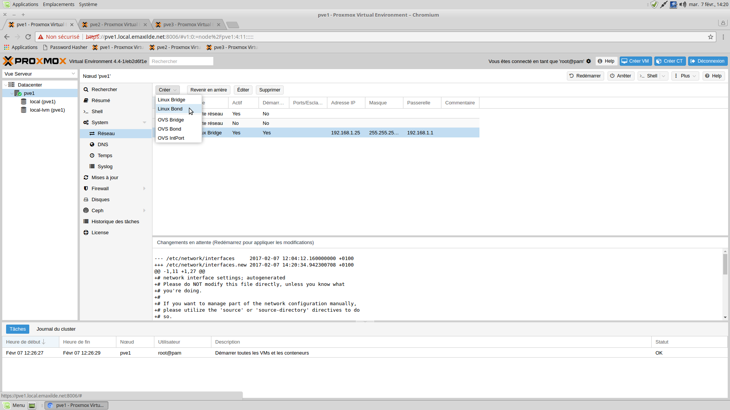Click the Créer CT button
This screenshot has height=410, width=730.
point(670,61)
